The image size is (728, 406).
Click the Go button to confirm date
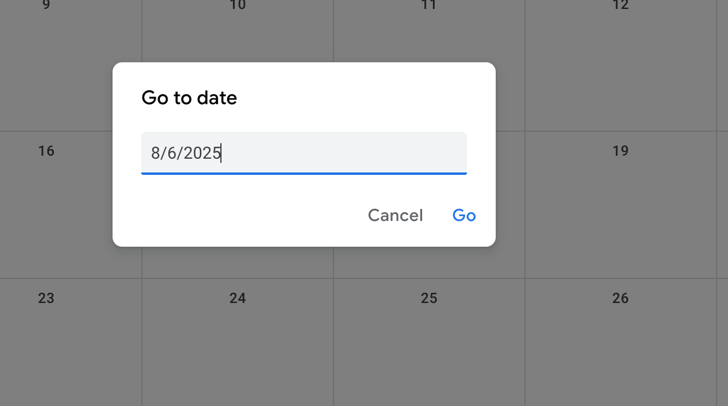[x=464, y=215]
